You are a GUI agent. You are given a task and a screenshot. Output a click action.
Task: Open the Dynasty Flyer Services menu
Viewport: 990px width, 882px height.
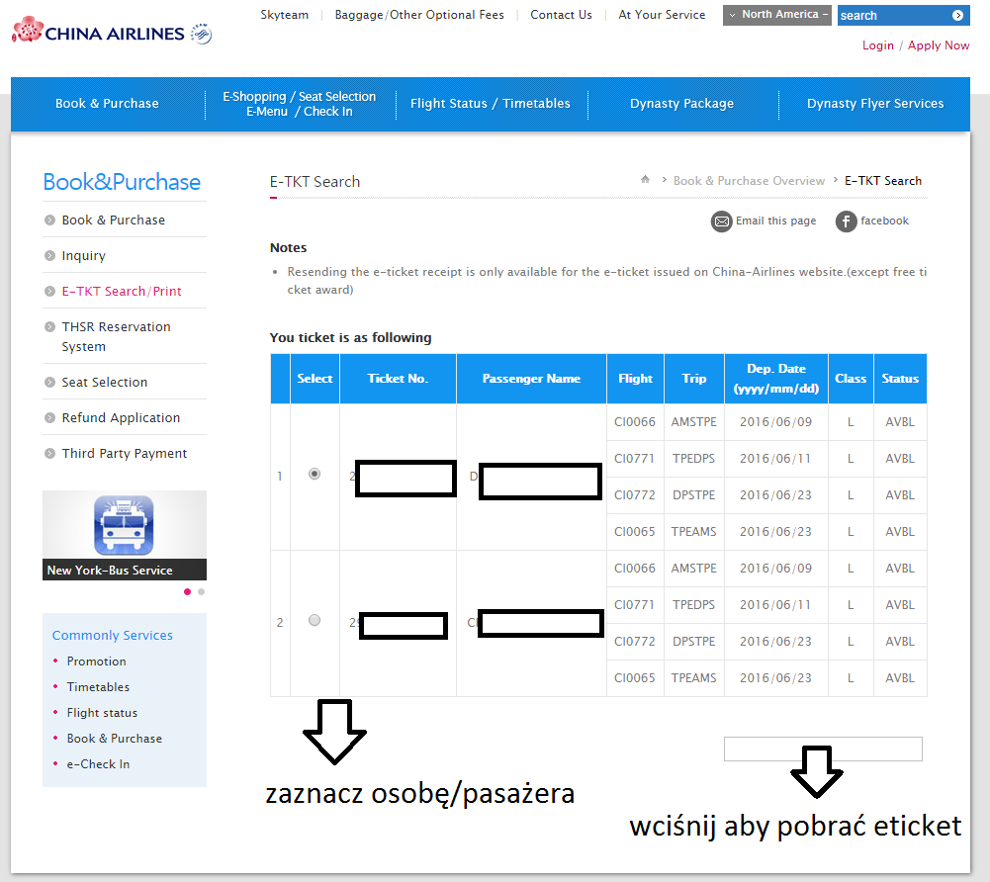click(x=875, y=104)
